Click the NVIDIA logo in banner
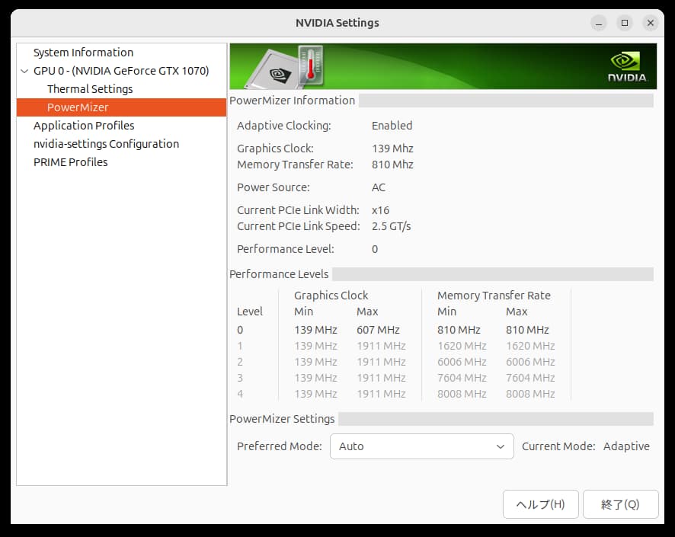675x537 pixels. tap(627, 67)
